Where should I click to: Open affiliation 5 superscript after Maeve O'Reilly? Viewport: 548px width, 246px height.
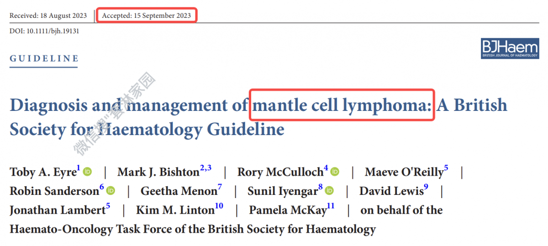(446, 168)
